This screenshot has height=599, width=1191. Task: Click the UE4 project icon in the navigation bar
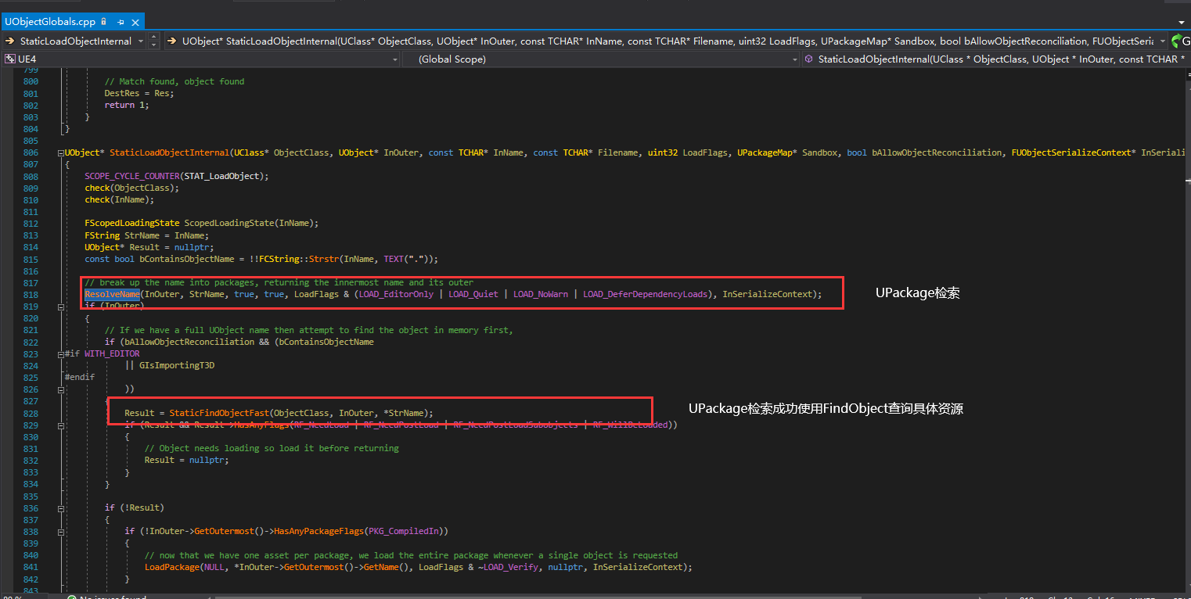point(10,58)
